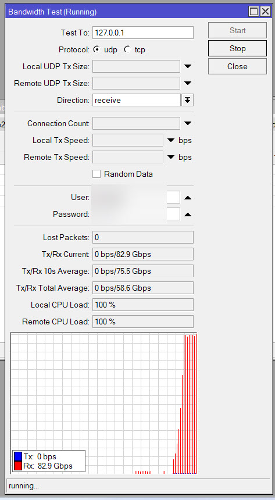This screenshot has height=500, width=275.
Task: Click the Test To address field
Action: click(143, 33)
